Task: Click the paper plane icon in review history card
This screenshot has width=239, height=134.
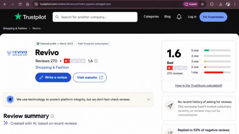Action: click(x=170, y=106)
